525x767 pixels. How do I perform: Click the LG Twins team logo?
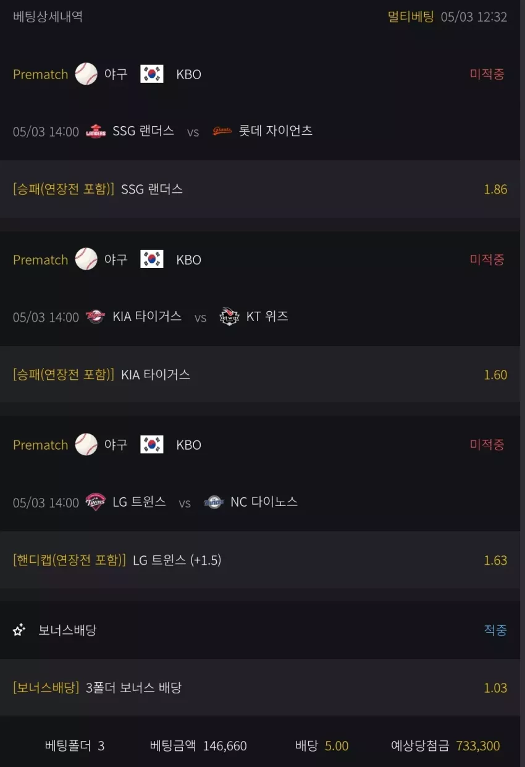[95, 502]
